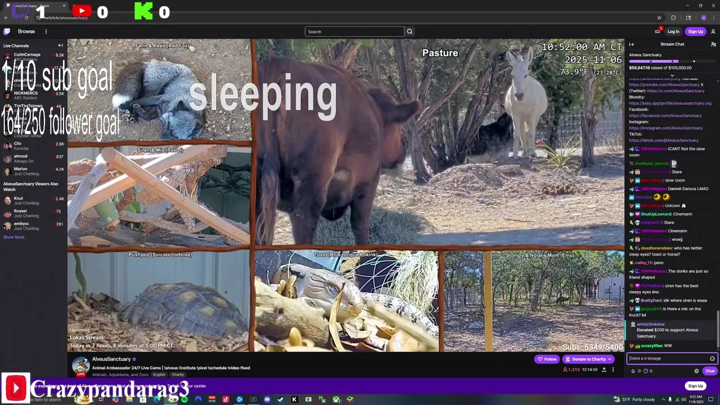The image size is (720, 405).
Task: Open NICKMERCS channel in sidebar
Action: (x=33, y=95)
